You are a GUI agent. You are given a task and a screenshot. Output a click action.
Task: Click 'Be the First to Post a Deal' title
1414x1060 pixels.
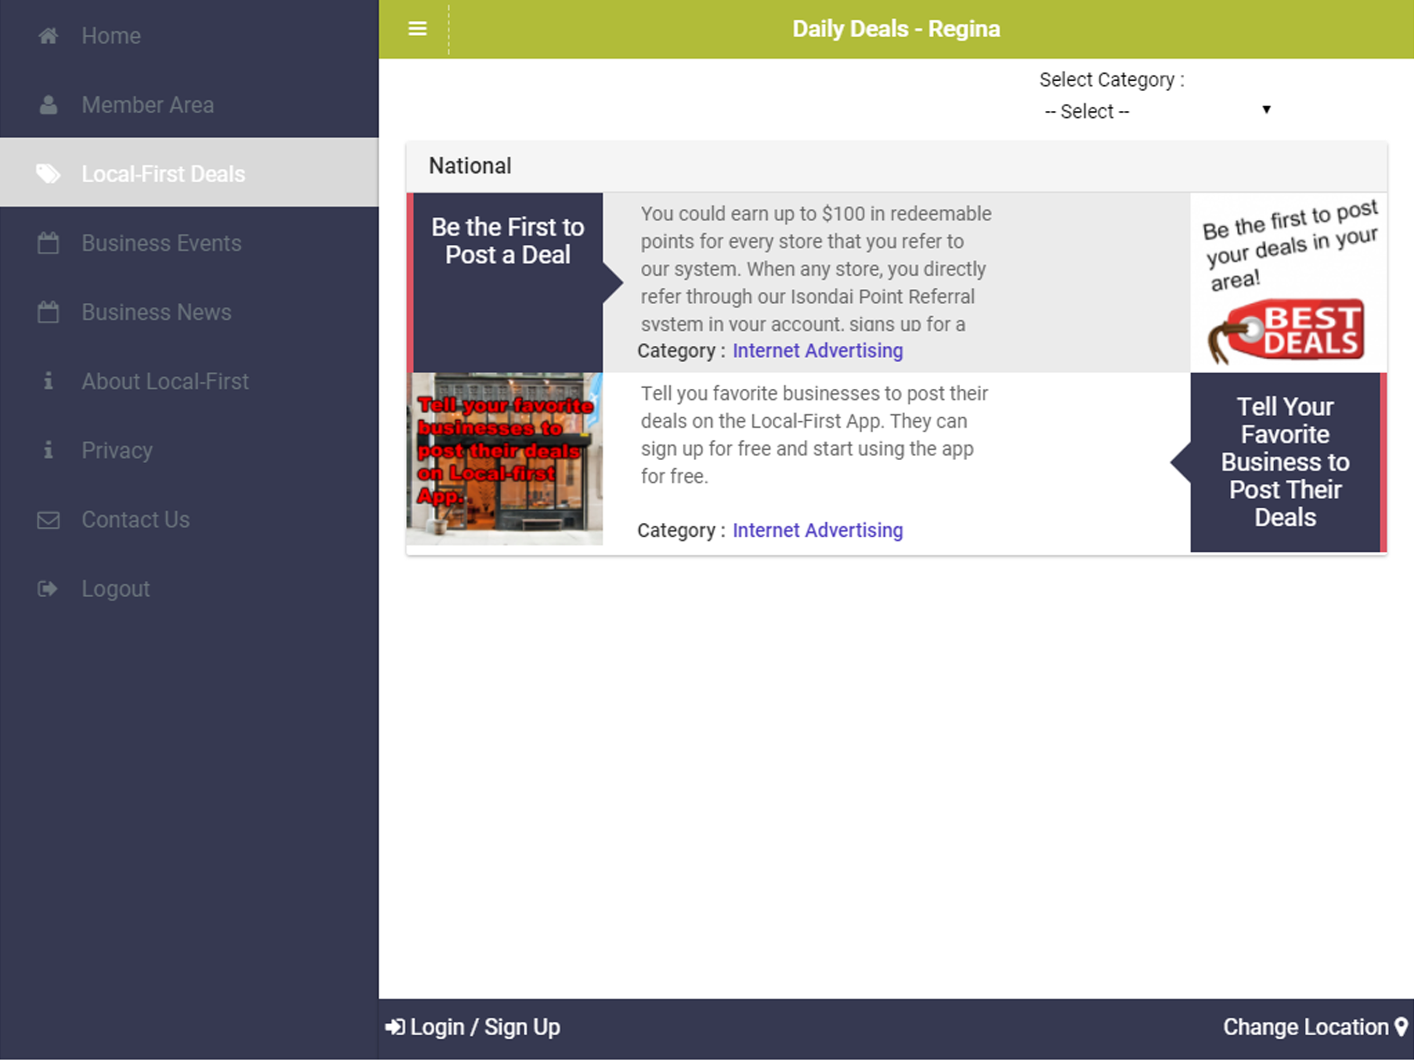click(508, 241)
